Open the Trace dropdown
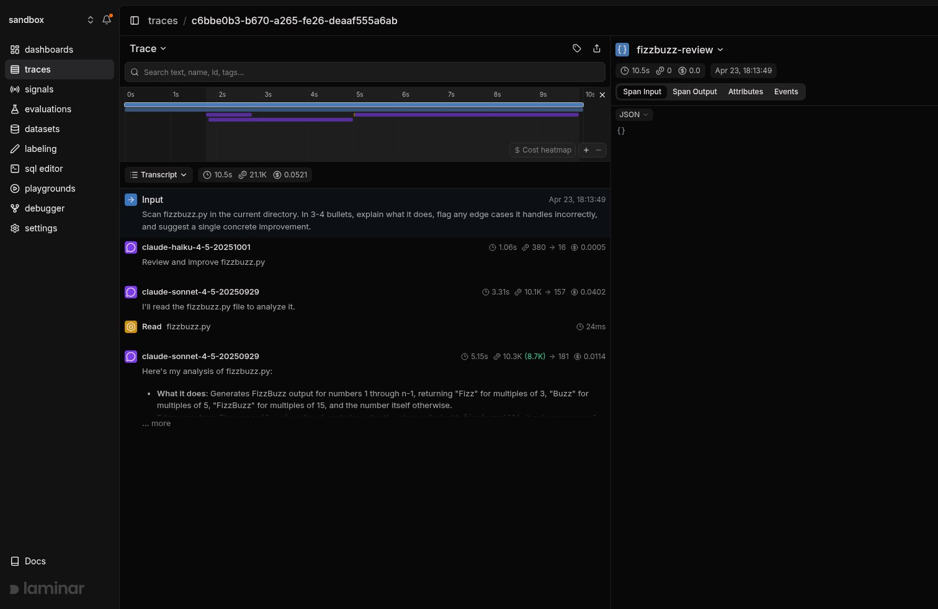This screenshot has height=609, width=938. [x=148, y=48]
